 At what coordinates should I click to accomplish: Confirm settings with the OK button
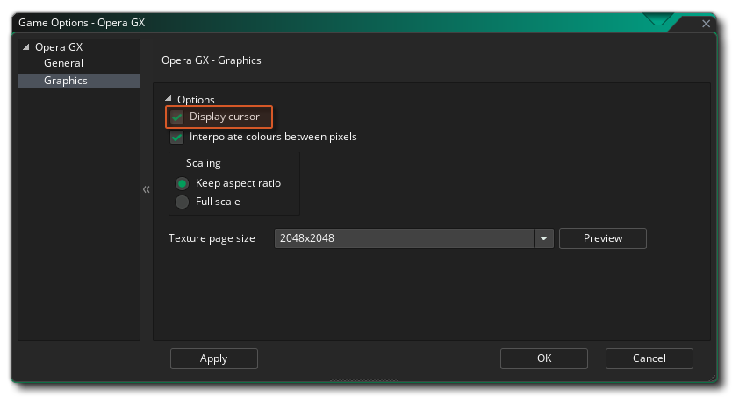(x=544, y=358)
